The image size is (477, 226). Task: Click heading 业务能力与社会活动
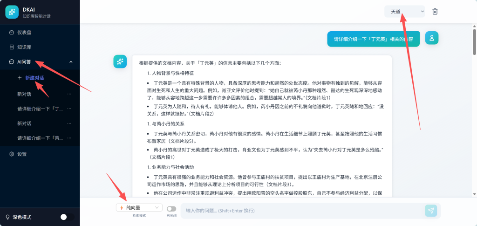pyautogui.click(x=173, y=167)
